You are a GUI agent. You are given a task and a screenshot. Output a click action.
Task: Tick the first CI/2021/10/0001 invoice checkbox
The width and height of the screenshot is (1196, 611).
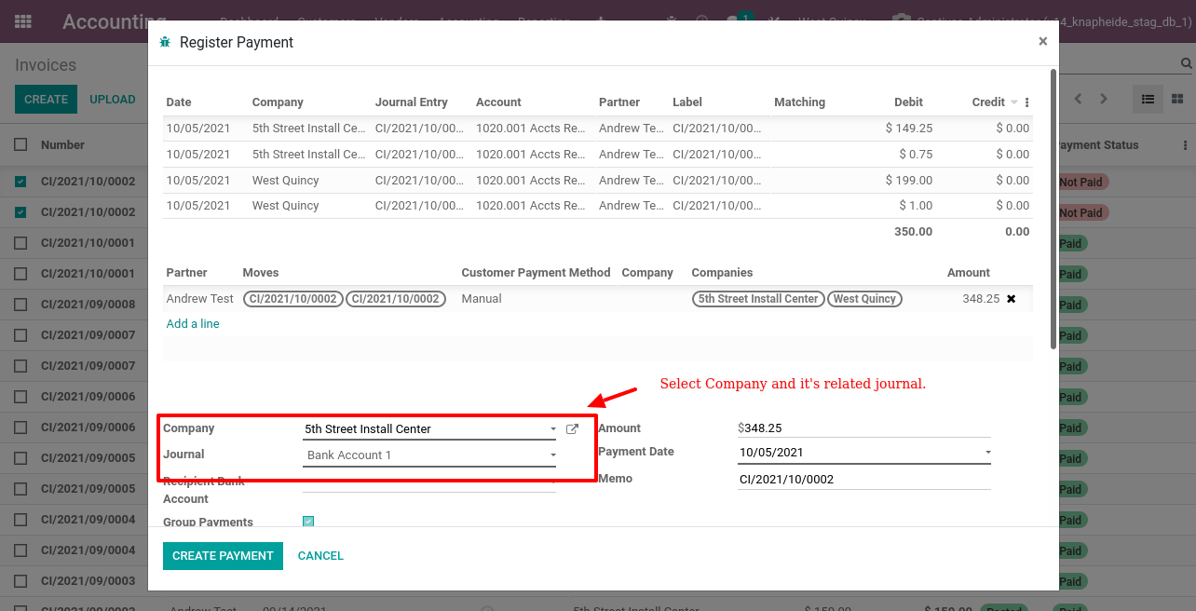(20, 243)
